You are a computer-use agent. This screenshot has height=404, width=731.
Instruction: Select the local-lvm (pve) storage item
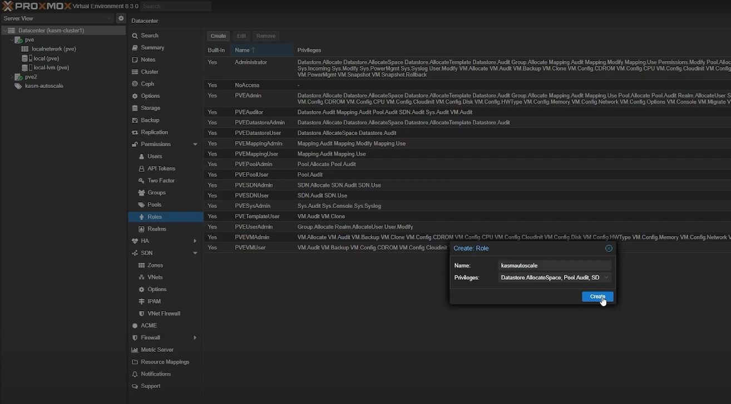[51, 68]
